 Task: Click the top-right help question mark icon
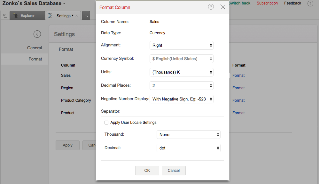point(310,4)
